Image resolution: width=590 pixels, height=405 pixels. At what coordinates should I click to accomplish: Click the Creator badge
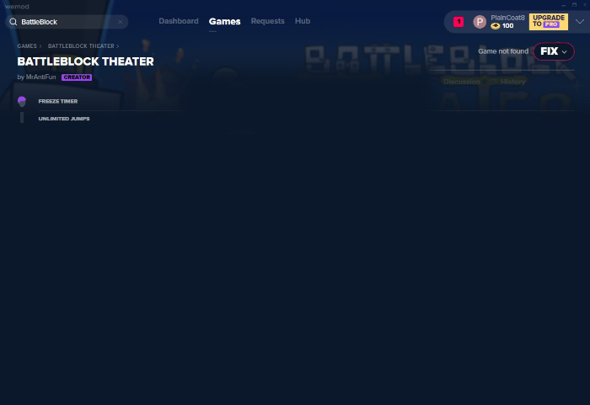pos(77,77)
